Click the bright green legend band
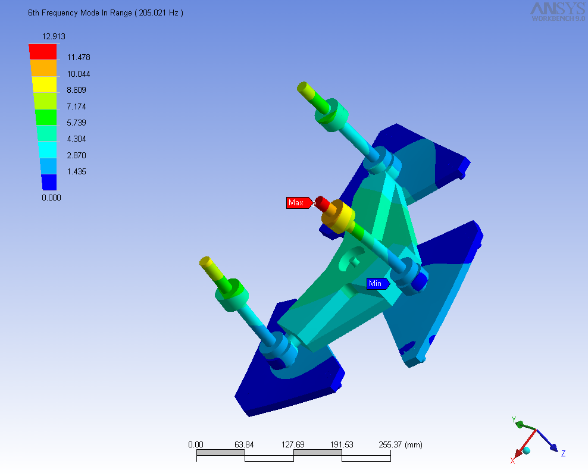This screenshot has width=588, height=476. tap(46, 117)
